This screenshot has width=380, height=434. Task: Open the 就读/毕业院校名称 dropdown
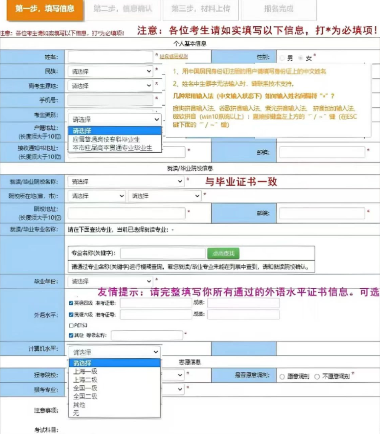pos(126,182)
